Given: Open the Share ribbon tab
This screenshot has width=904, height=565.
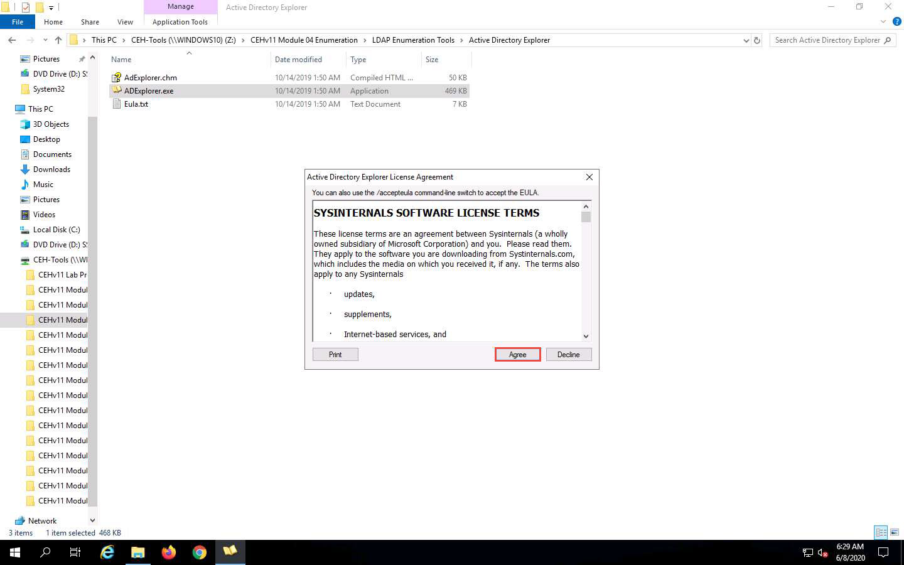Looking at the screenshot, I should point(90,22).
